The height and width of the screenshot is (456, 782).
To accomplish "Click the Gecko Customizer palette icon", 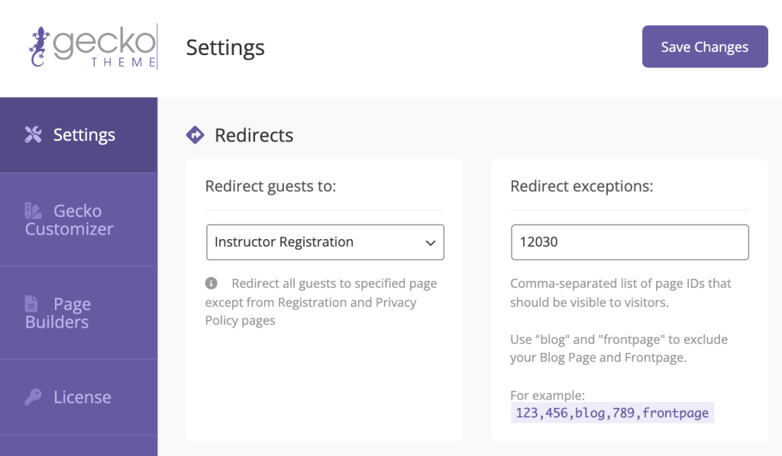I will point(33,211).
